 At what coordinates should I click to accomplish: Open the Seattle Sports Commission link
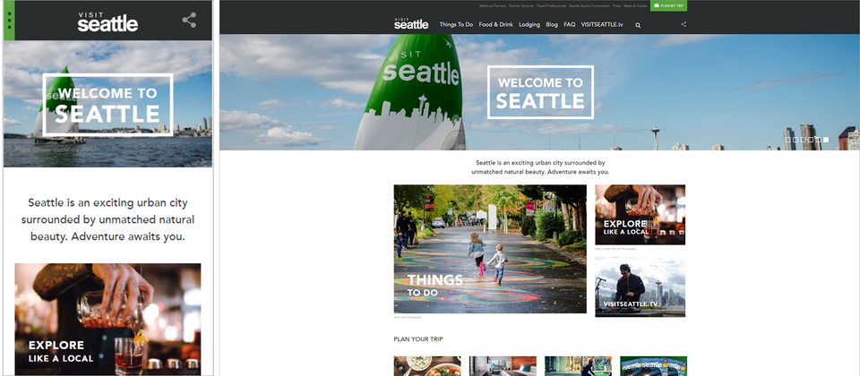point(589,6)
